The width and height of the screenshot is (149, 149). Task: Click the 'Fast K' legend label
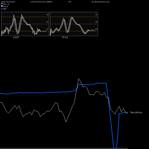point(6,7)
